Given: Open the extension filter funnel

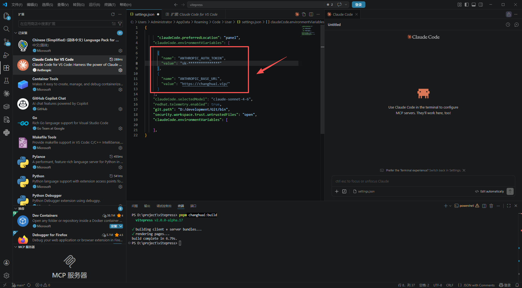Looking at the screenshot, I should pyautogui.click(x=120, y=24).
